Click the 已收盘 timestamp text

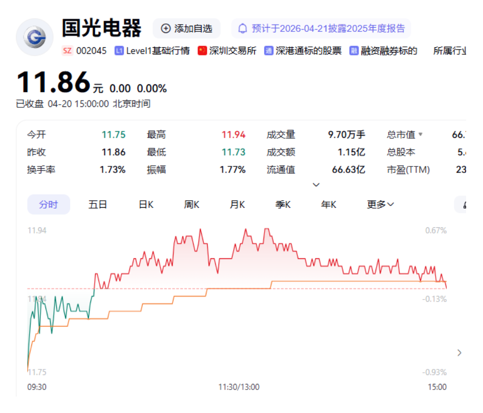[x=83, y=104]
